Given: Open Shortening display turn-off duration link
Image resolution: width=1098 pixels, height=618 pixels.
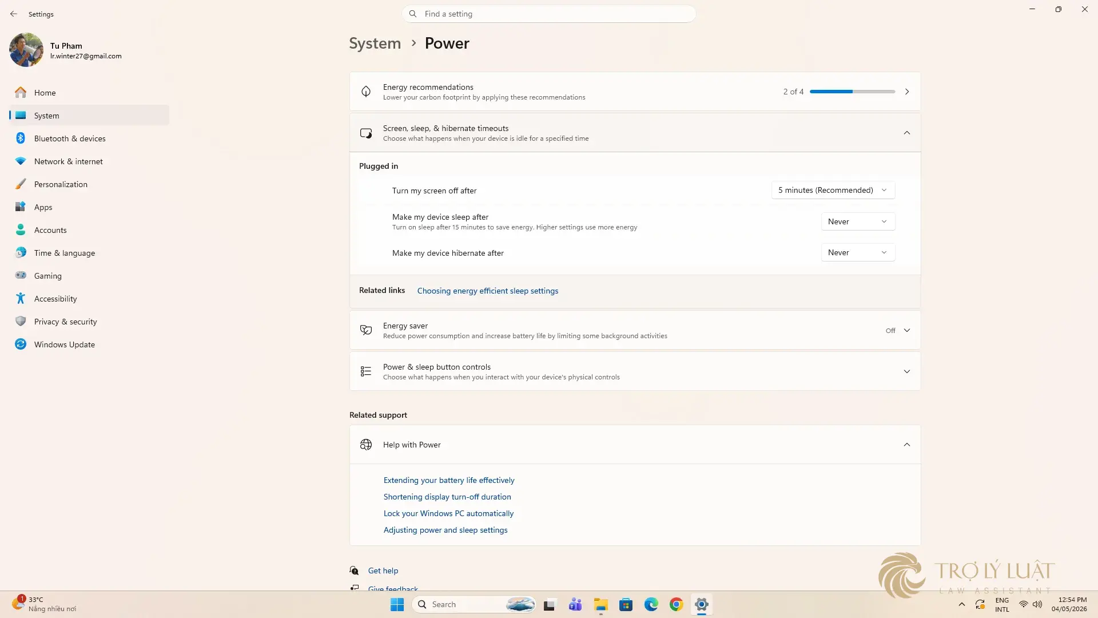Looking at the screenshot, I should click(447, 497).
